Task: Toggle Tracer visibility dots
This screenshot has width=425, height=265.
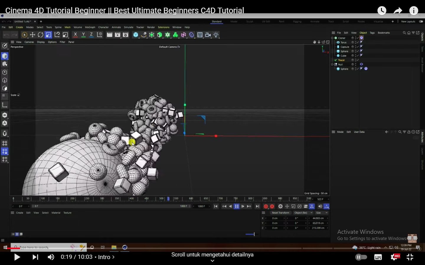Action: [355, 60]
